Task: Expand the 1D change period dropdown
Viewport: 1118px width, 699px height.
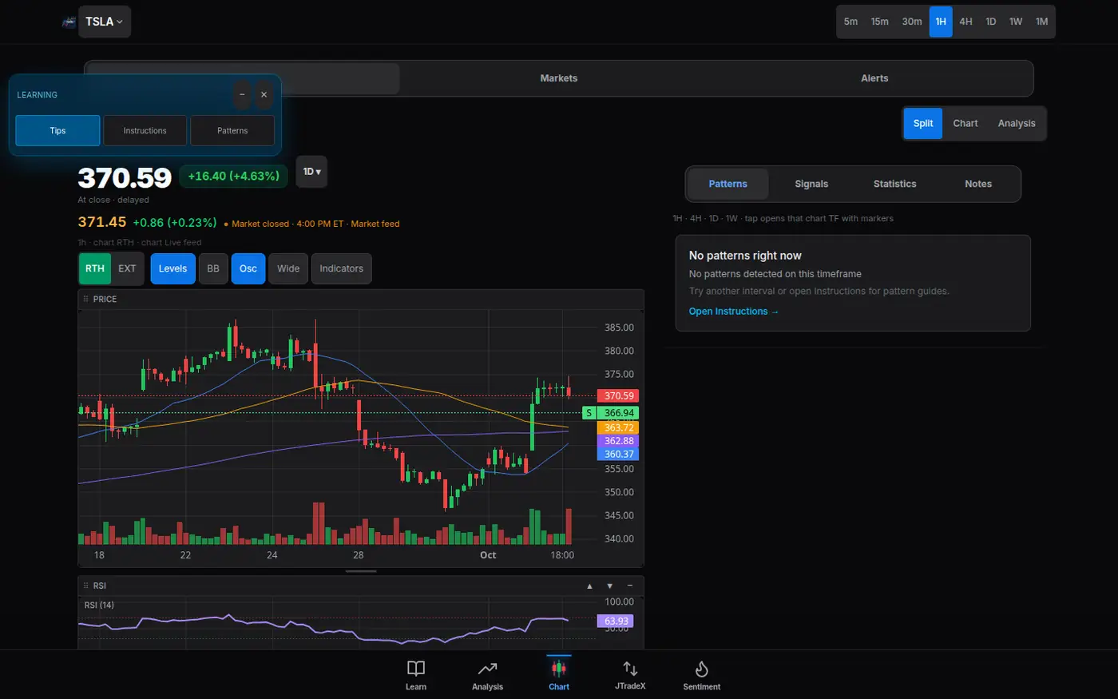Action: (311, 172)
